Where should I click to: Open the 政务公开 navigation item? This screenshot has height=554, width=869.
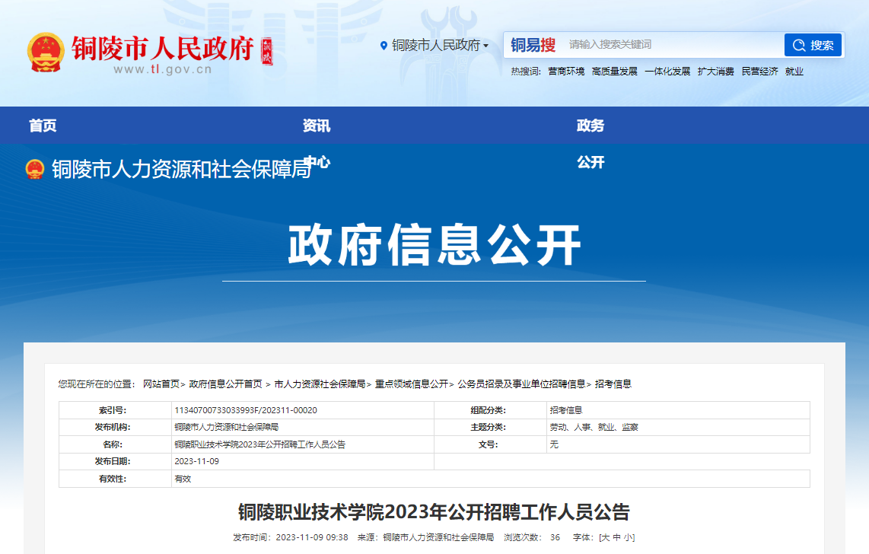[x=590, y=126]
